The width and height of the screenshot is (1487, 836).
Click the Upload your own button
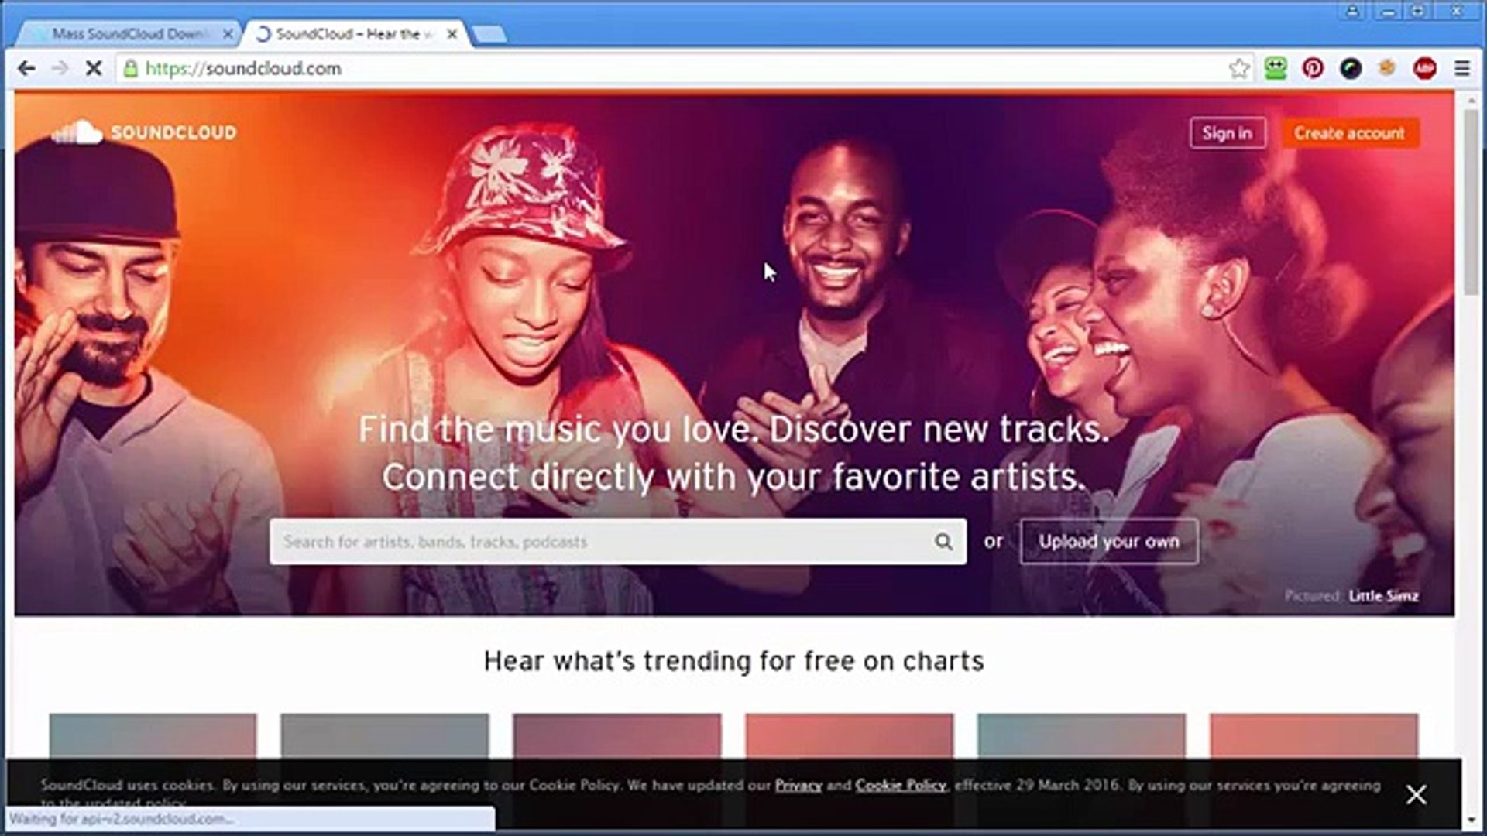point(1108,542)
